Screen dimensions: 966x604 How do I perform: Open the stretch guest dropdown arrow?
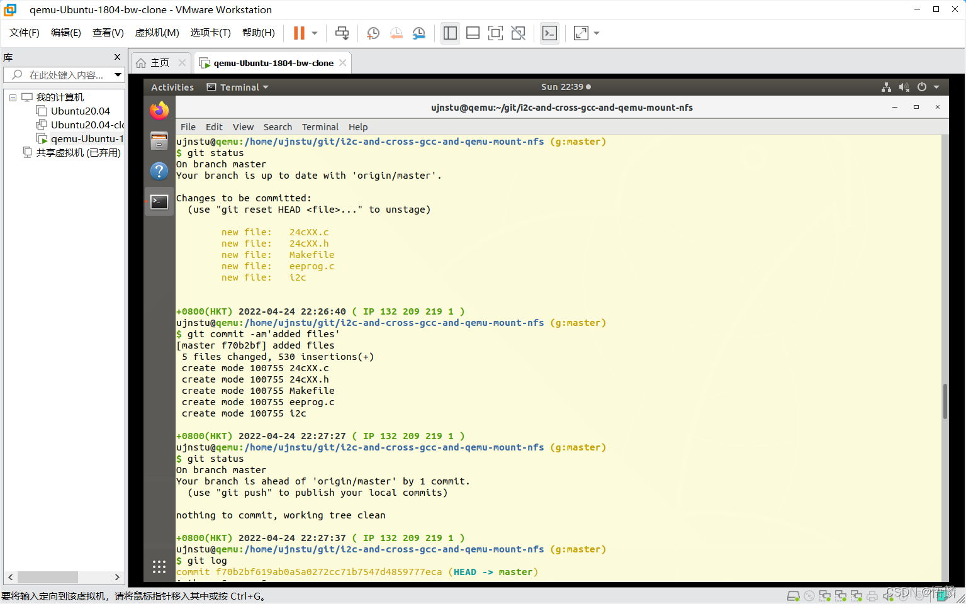pos(597,33)
